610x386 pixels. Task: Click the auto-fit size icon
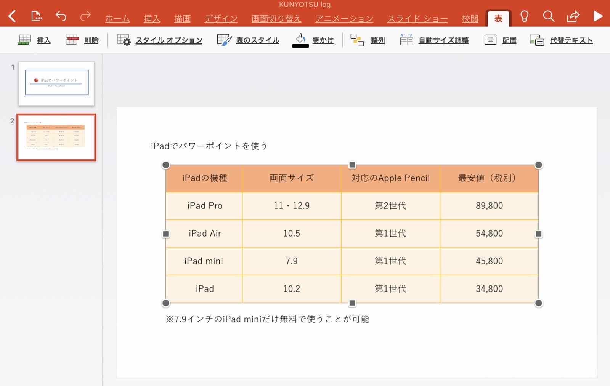point(406,39)
